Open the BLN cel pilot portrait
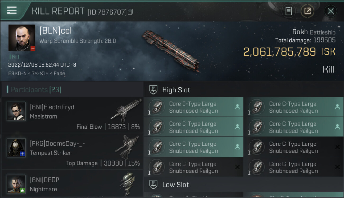The height and width of the screenshot is (198, 344). pos(22,38)
